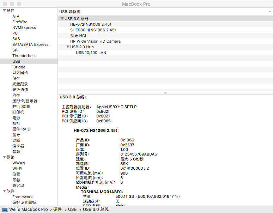Image resolution: width=273 pixels, height=213 pixels.
Task: Collapse the 软件 sidebar category
Action: (4, 191)
